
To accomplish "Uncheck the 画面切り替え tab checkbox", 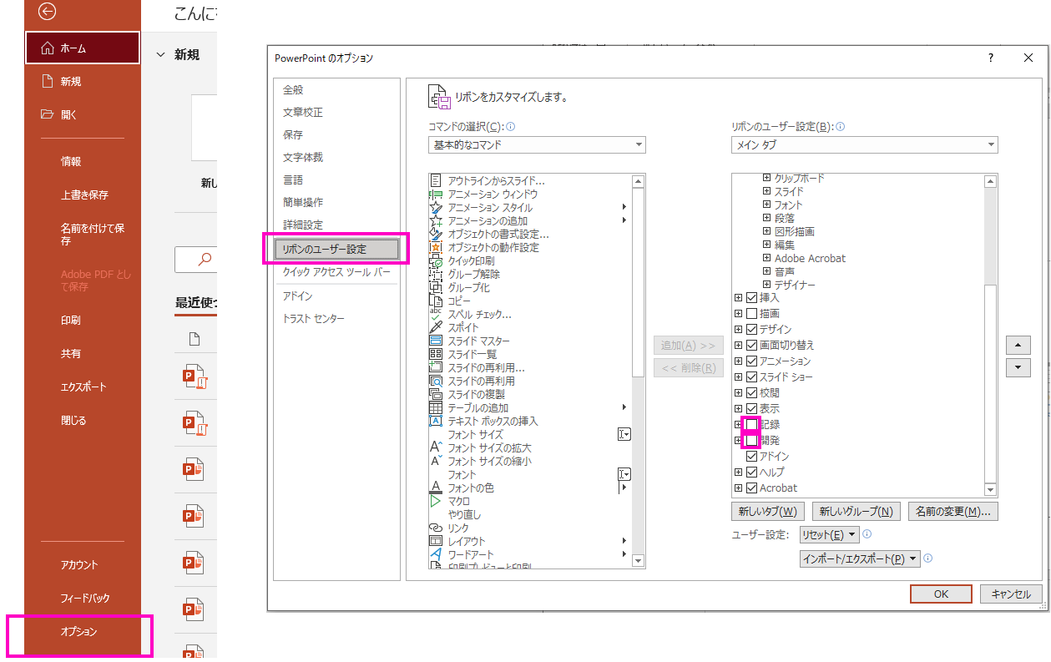I will click(x=751, y=345).
